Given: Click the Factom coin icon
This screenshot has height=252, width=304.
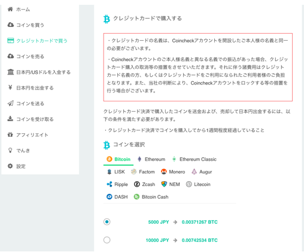Looking at the screenshot, I should click(133, 172).
